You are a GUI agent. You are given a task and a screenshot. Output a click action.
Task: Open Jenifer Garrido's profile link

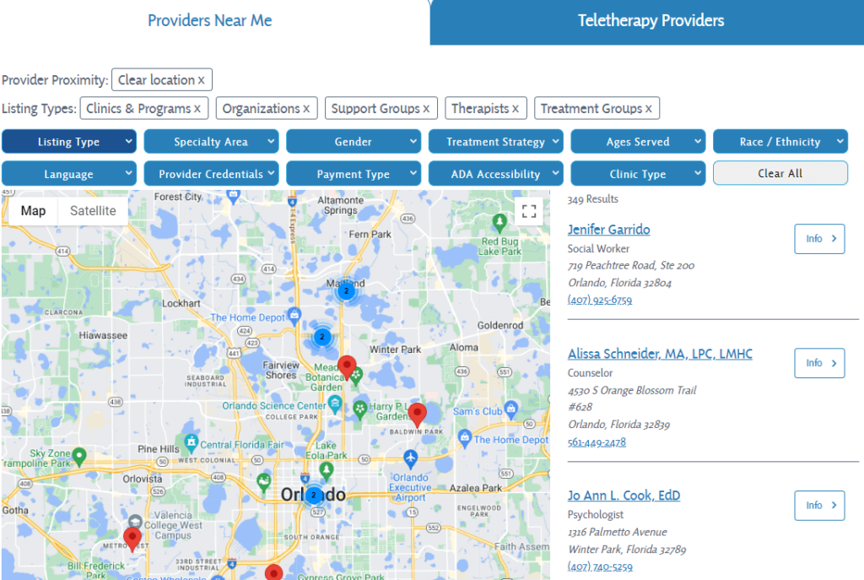(x=609, y=230)
